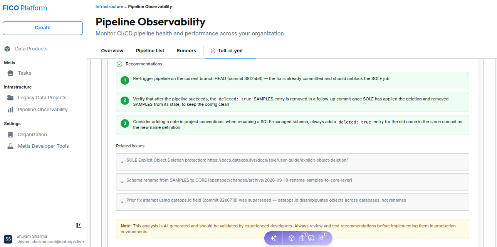
Task: Click the Legacy Data Projects folder icon
Action: (x=10, y=98)
